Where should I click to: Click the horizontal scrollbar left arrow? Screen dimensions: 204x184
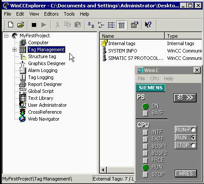pyautogui.click(x=103, y=170)
